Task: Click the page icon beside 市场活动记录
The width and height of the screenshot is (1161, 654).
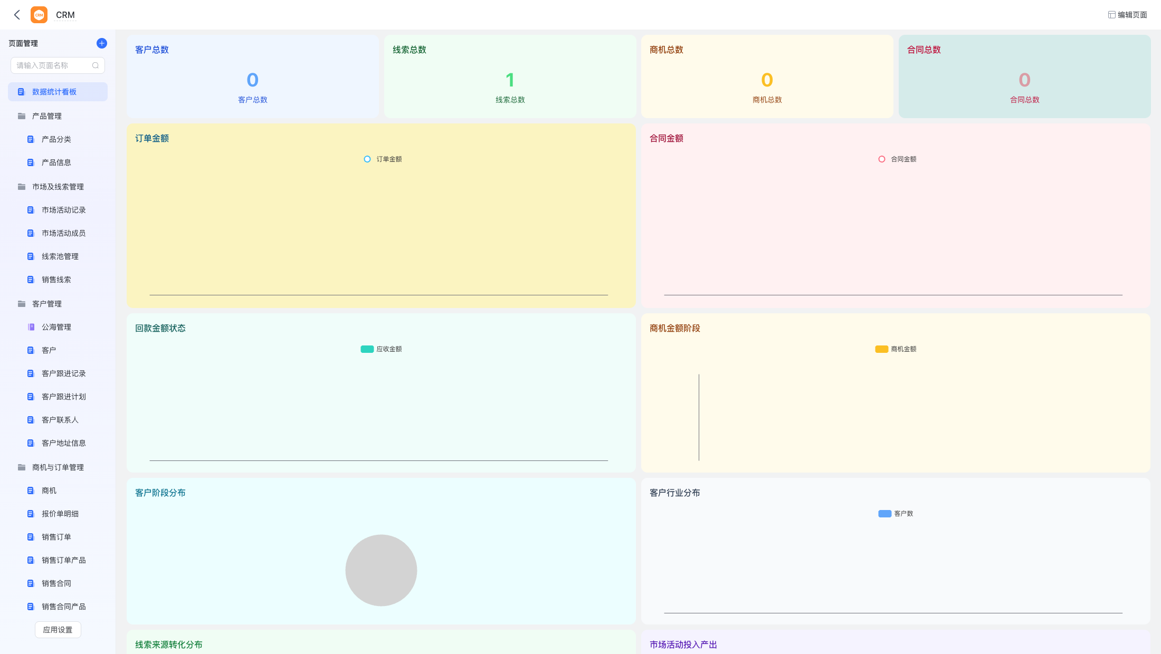Action: point(31,210)
